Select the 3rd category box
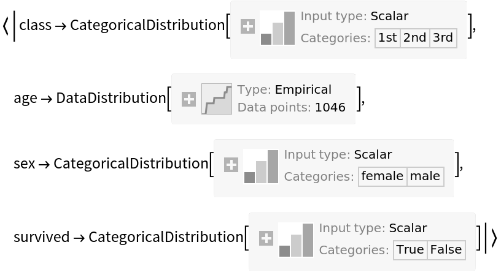Screen dimensions: 501x272 (443, 38)
